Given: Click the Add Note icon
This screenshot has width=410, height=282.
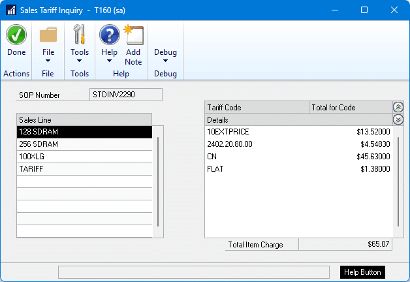Looking at the screenshot, I should pos(133,35).
